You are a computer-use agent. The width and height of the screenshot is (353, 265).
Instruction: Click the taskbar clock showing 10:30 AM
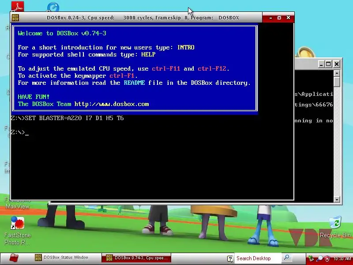click(342, 258)
